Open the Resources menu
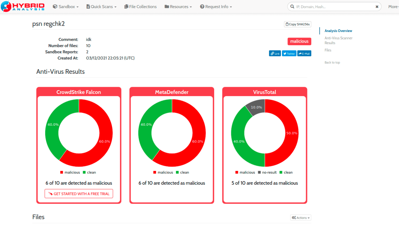 click(178, 7)
